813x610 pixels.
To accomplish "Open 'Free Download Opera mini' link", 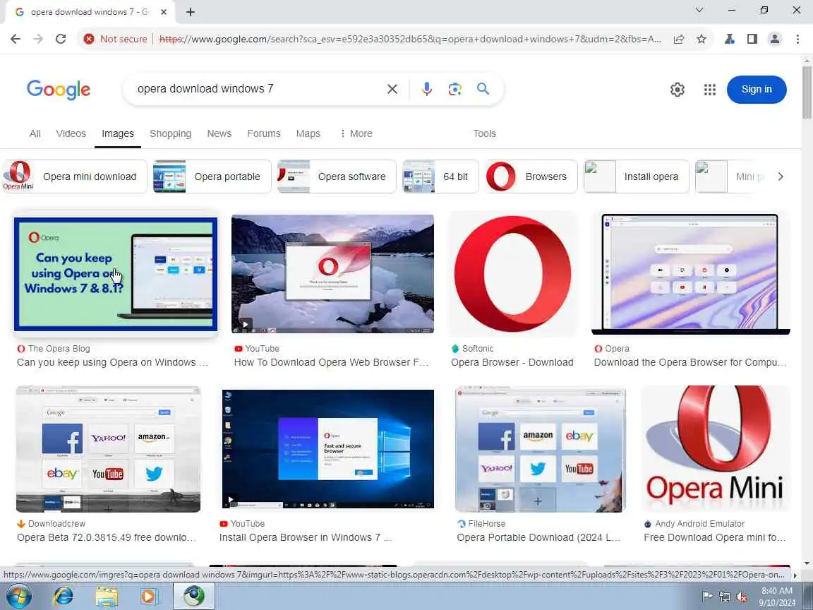I will 714,537.
